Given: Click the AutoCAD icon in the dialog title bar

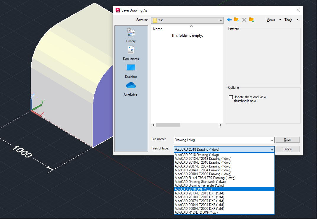Looking at the screenshot, I should pyautogui.click(x=118, y=10).
